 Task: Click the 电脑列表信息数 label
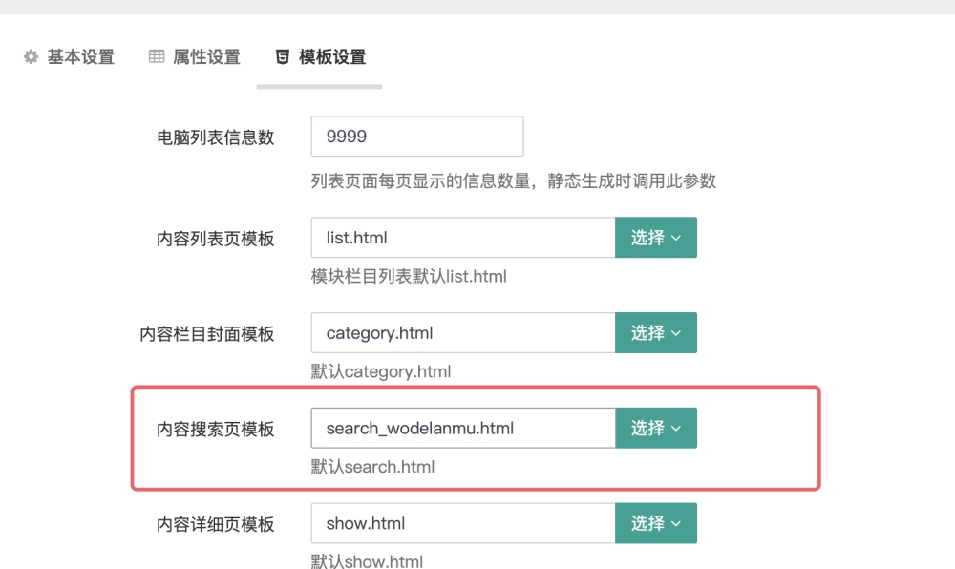pos(216,137)
